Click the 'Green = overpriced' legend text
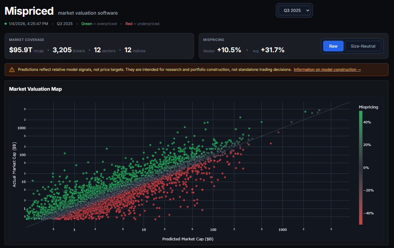This screenshot has width=394, height=248. [99, 24]
